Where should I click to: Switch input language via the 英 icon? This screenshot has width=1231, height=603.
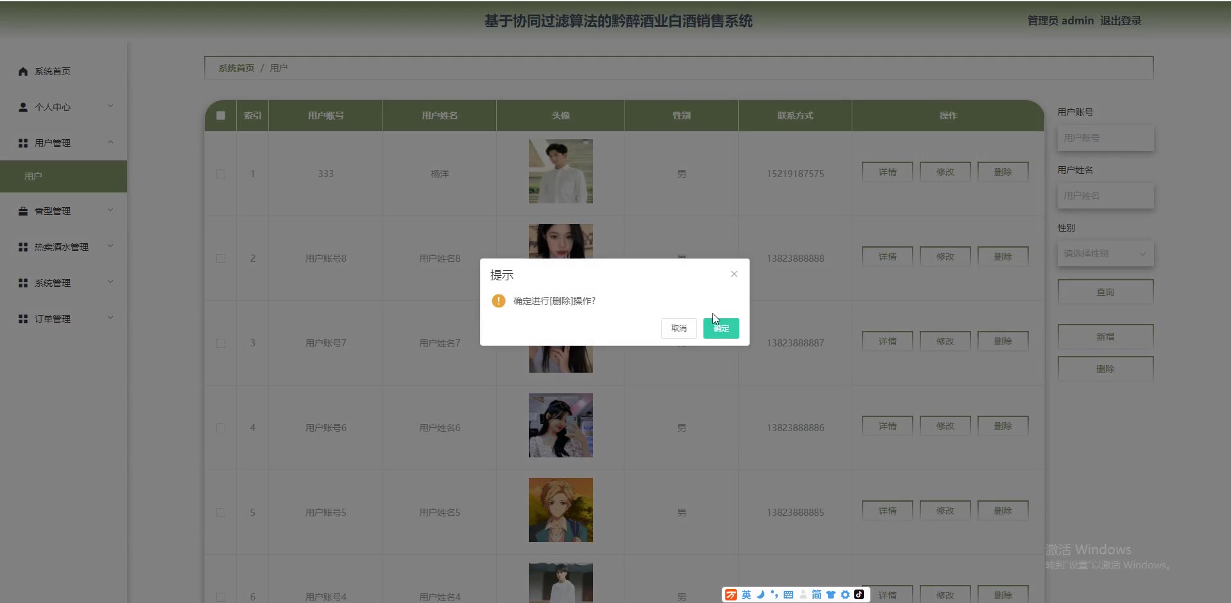(x=746, y=595)
